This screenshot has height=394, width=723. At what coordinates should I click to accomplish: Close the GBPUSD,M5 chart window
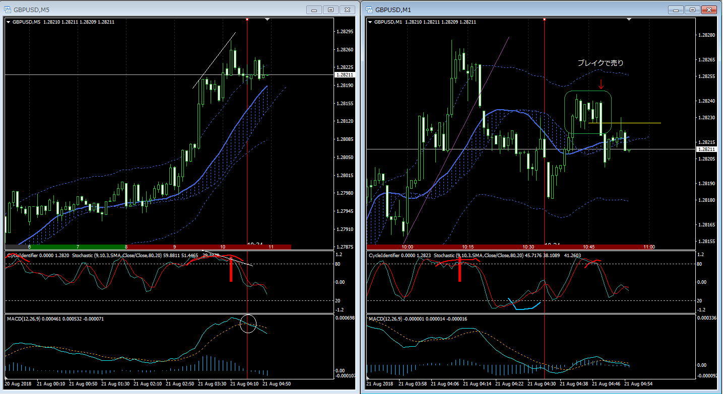pyautogui.click(x=347, y=10)
